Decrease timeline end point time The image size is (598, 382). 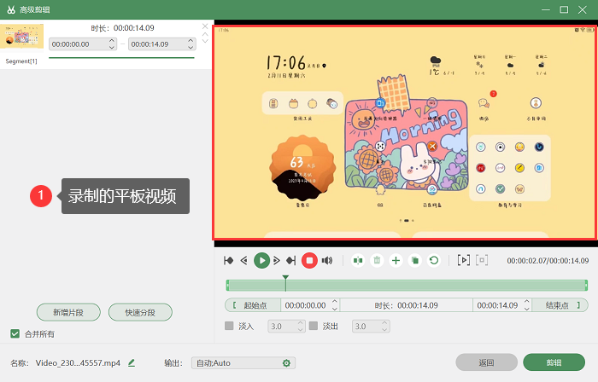click(527, 308)
